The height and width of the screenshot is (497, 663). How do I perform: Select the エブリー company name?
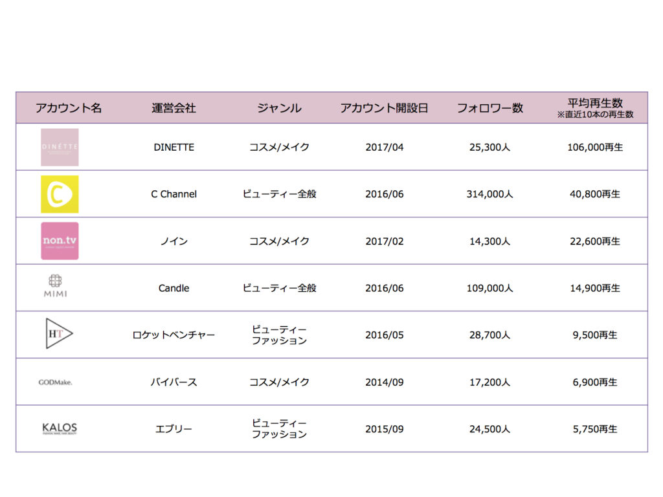174,429
